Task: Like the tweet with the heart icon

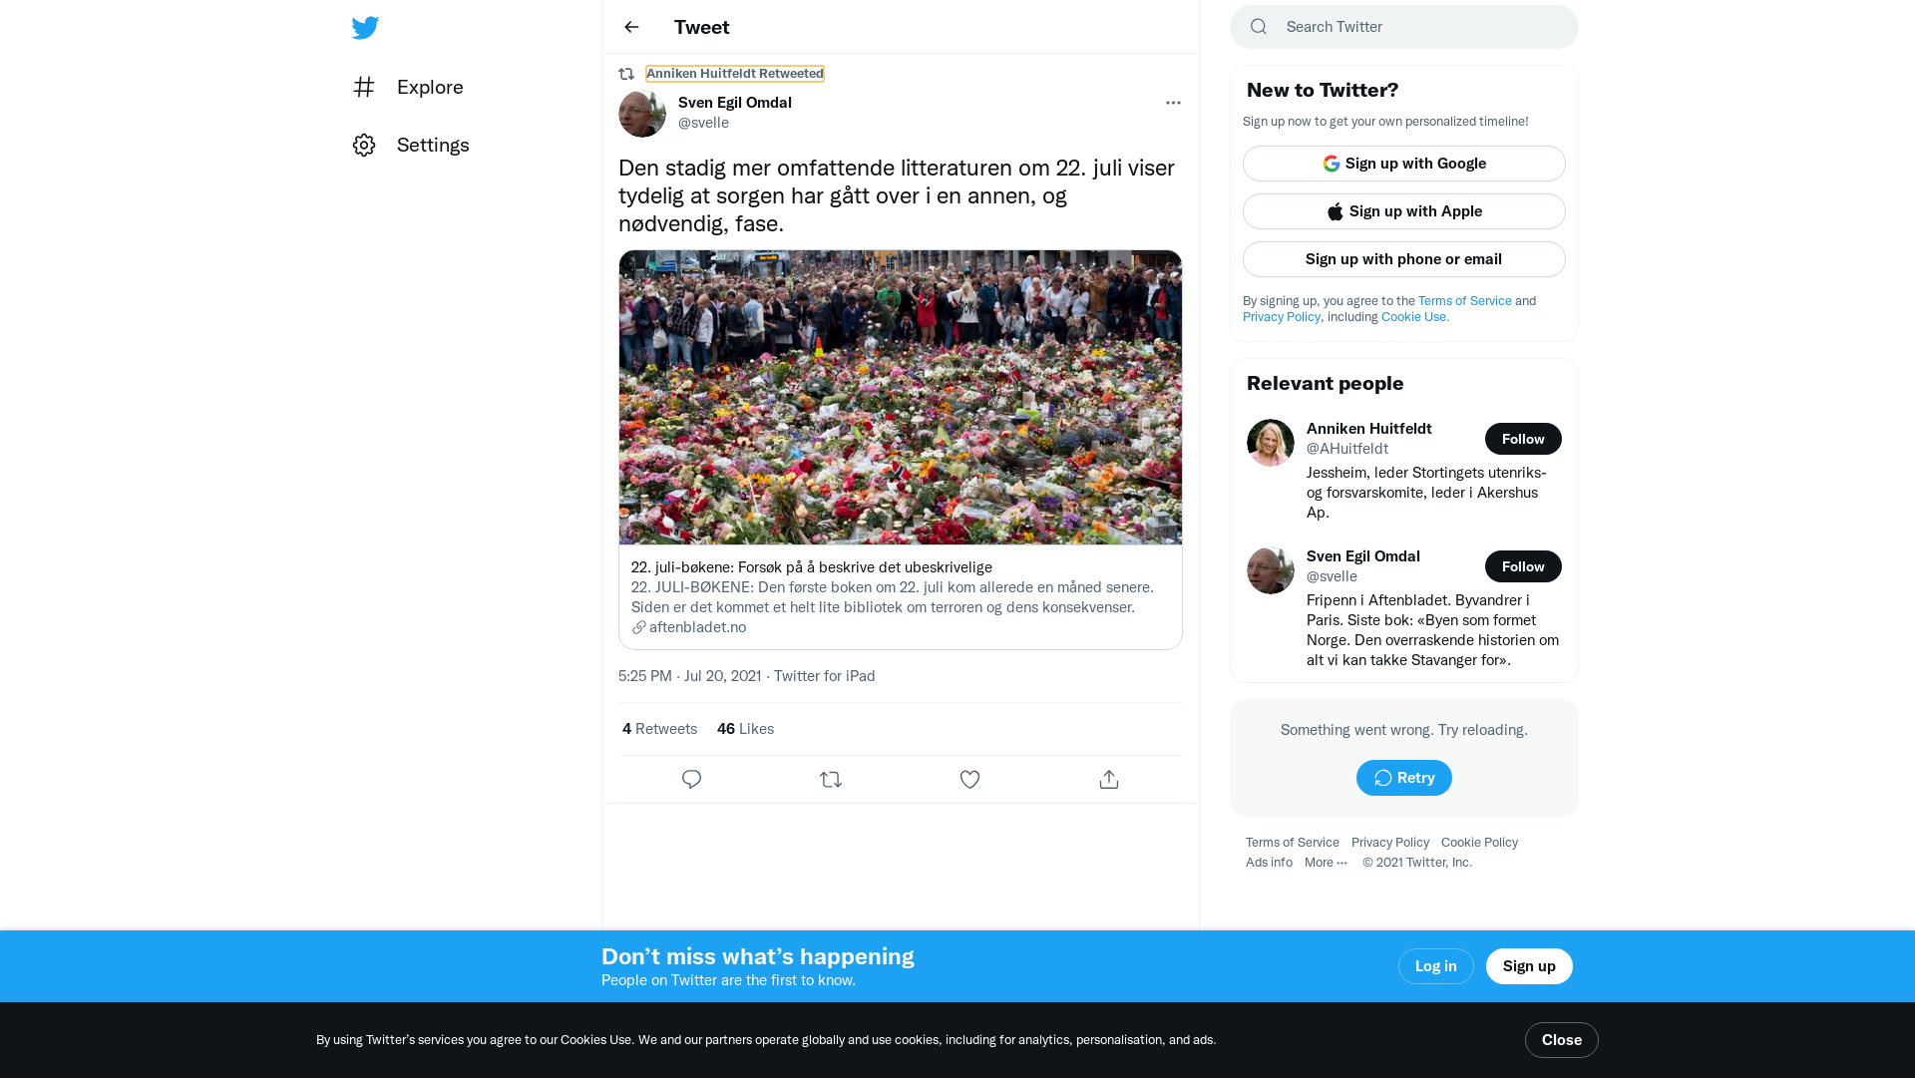Action: pos(969,780)
